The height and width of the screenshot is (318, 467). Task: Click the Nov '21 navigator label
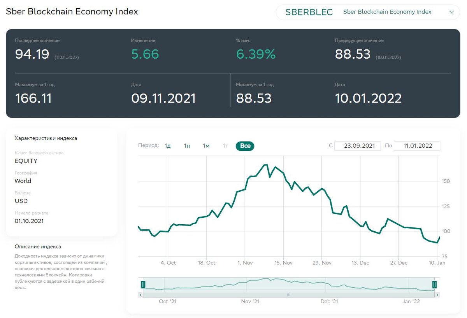tap(250, 301)
